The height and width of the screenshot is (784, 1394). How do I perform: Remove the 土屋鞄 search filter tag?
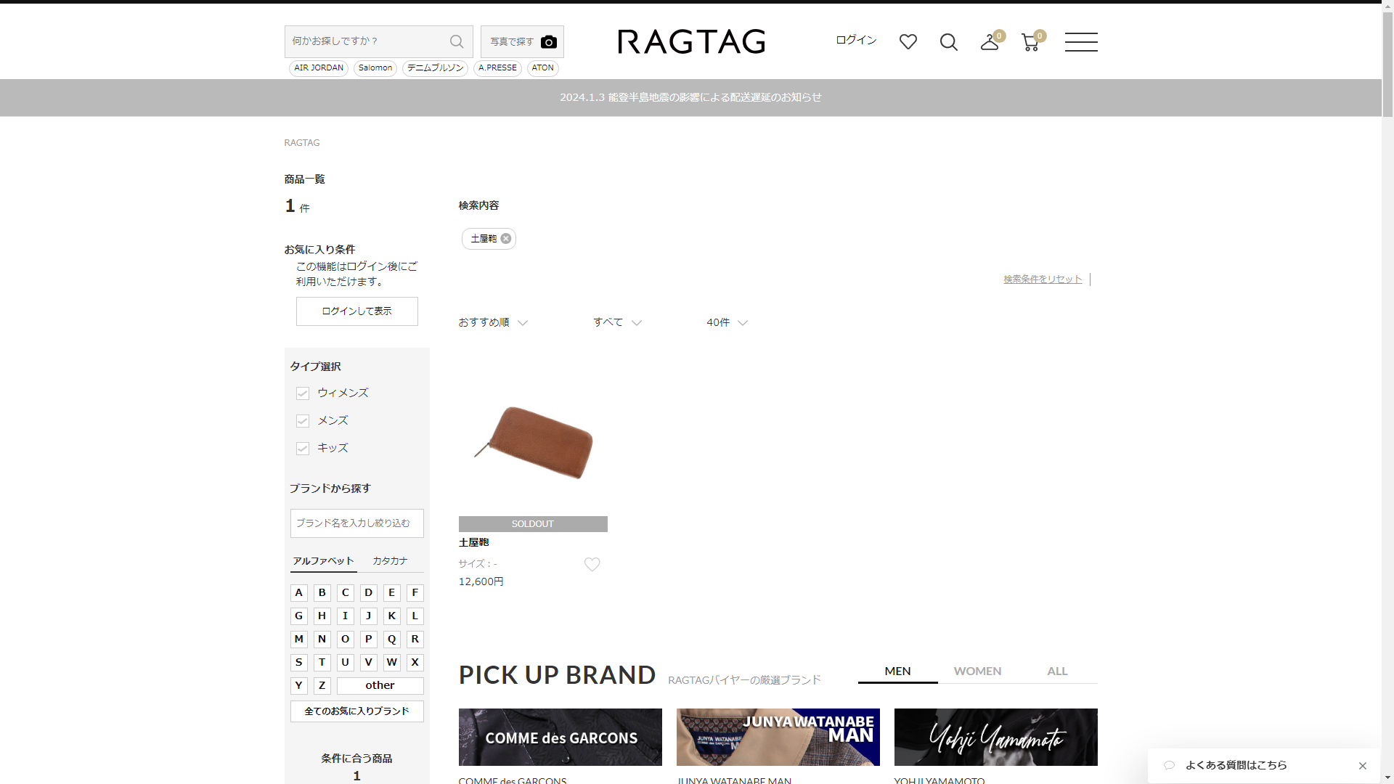point(506,239)
